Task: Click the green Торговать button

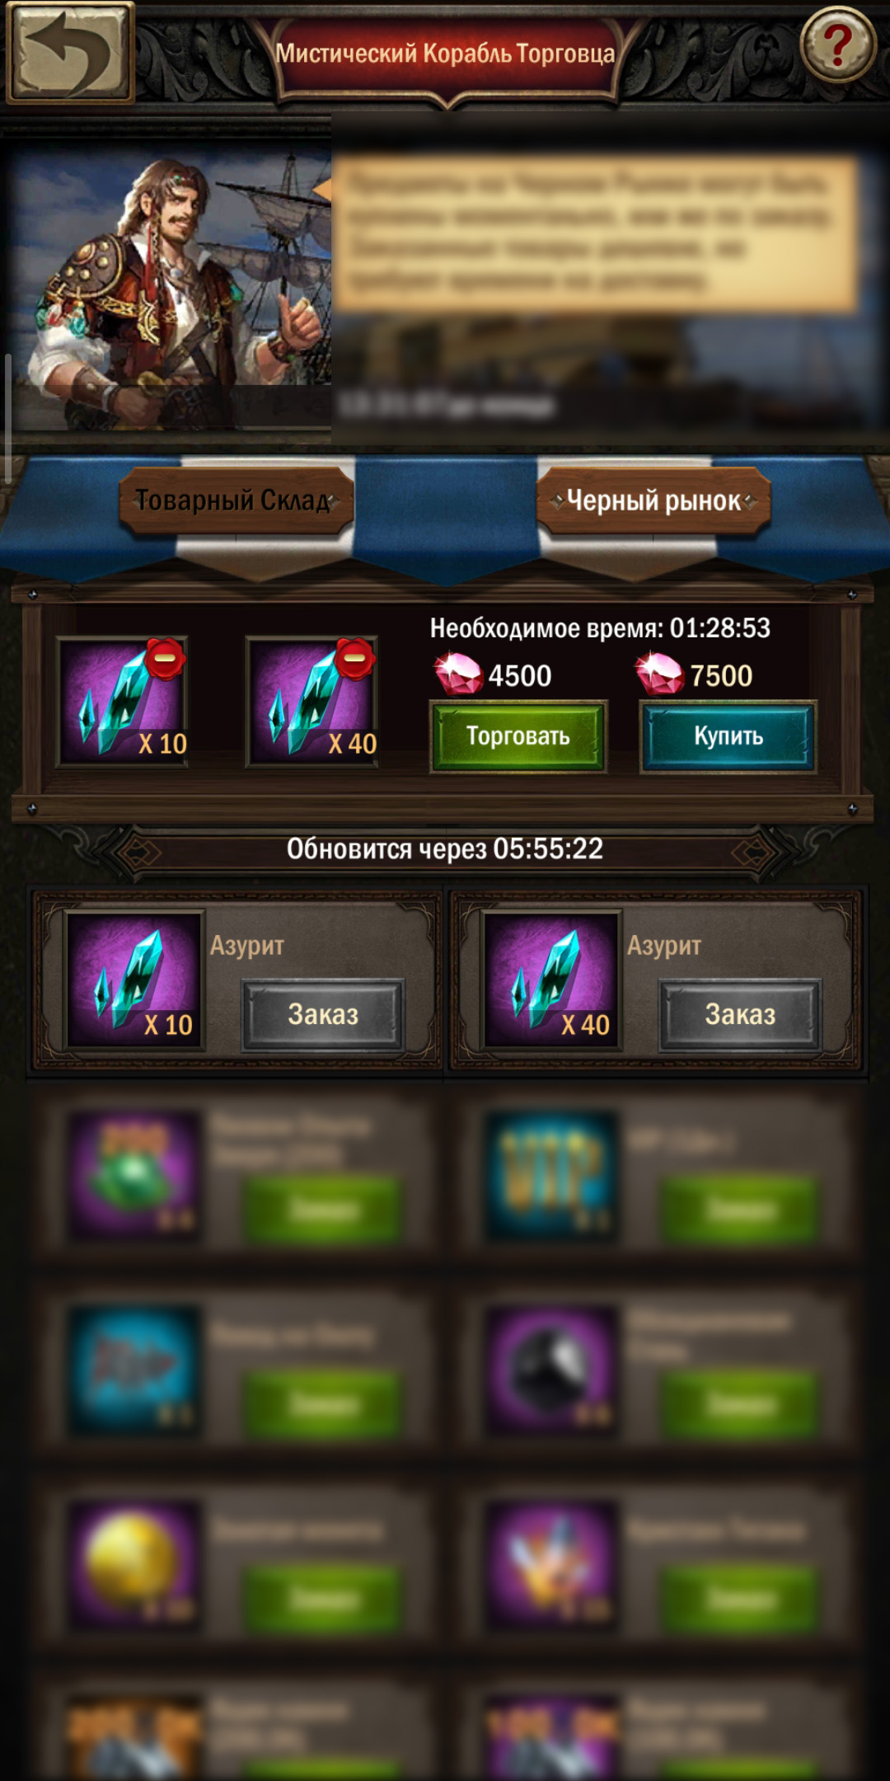Action: coord(518,736)
